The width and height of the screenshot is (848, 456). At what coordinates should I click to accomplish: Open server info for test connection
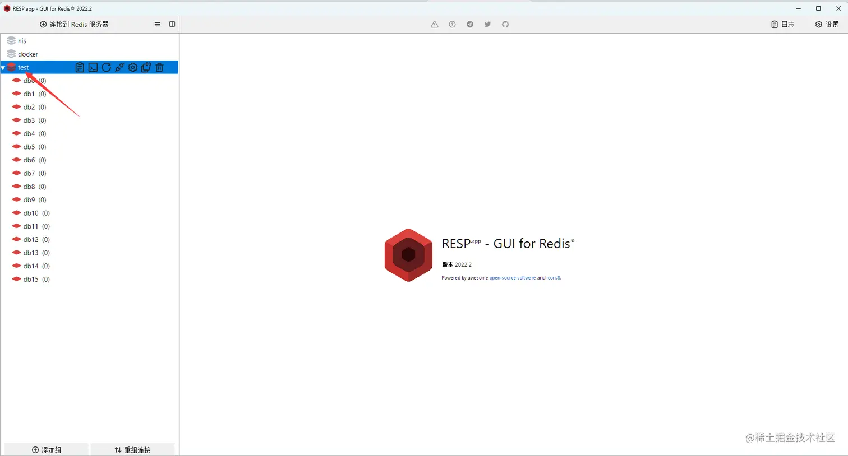pyautogui.click(x=80, y=67)
